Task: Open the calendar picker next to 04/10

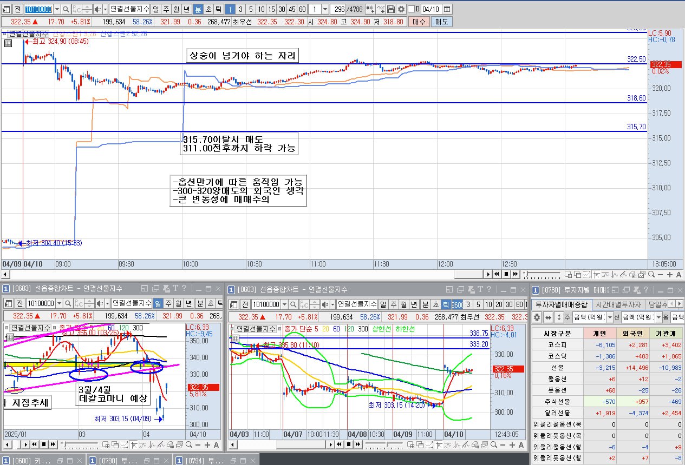Action: click(x=447, y=9)
